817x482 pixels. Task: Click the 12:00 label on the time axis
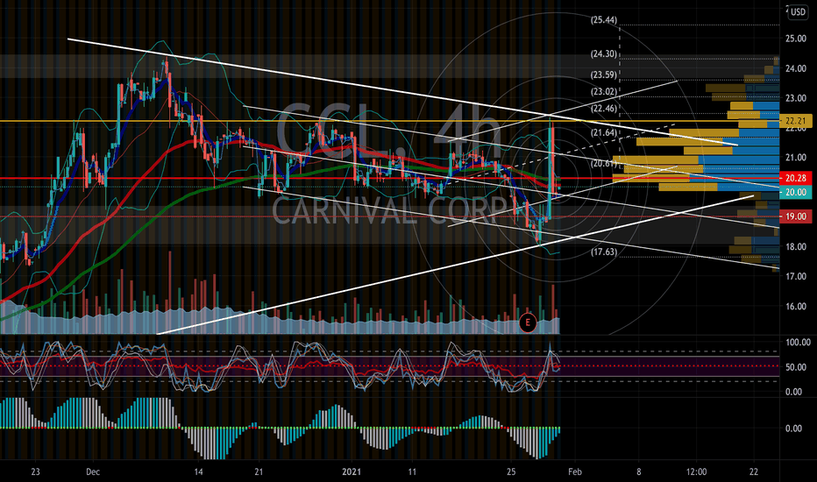[697, 472]
